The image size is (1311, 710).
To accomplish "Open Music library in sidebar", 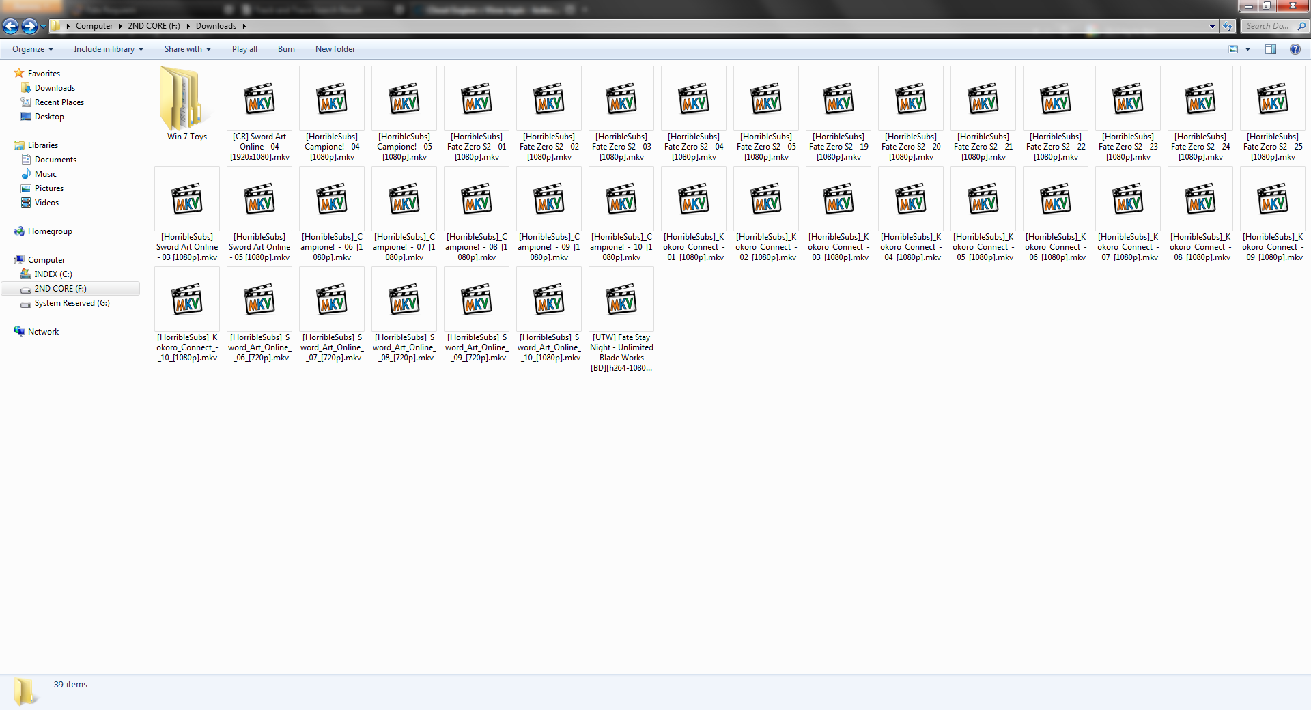I will tap(45, 174).
